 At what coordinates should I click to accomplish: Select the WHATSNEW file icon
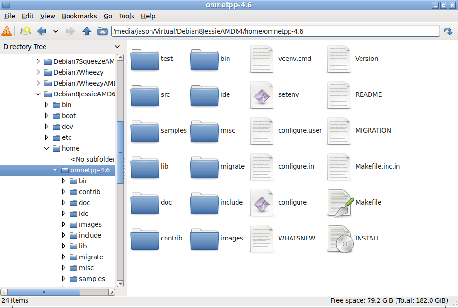point(262,238)
